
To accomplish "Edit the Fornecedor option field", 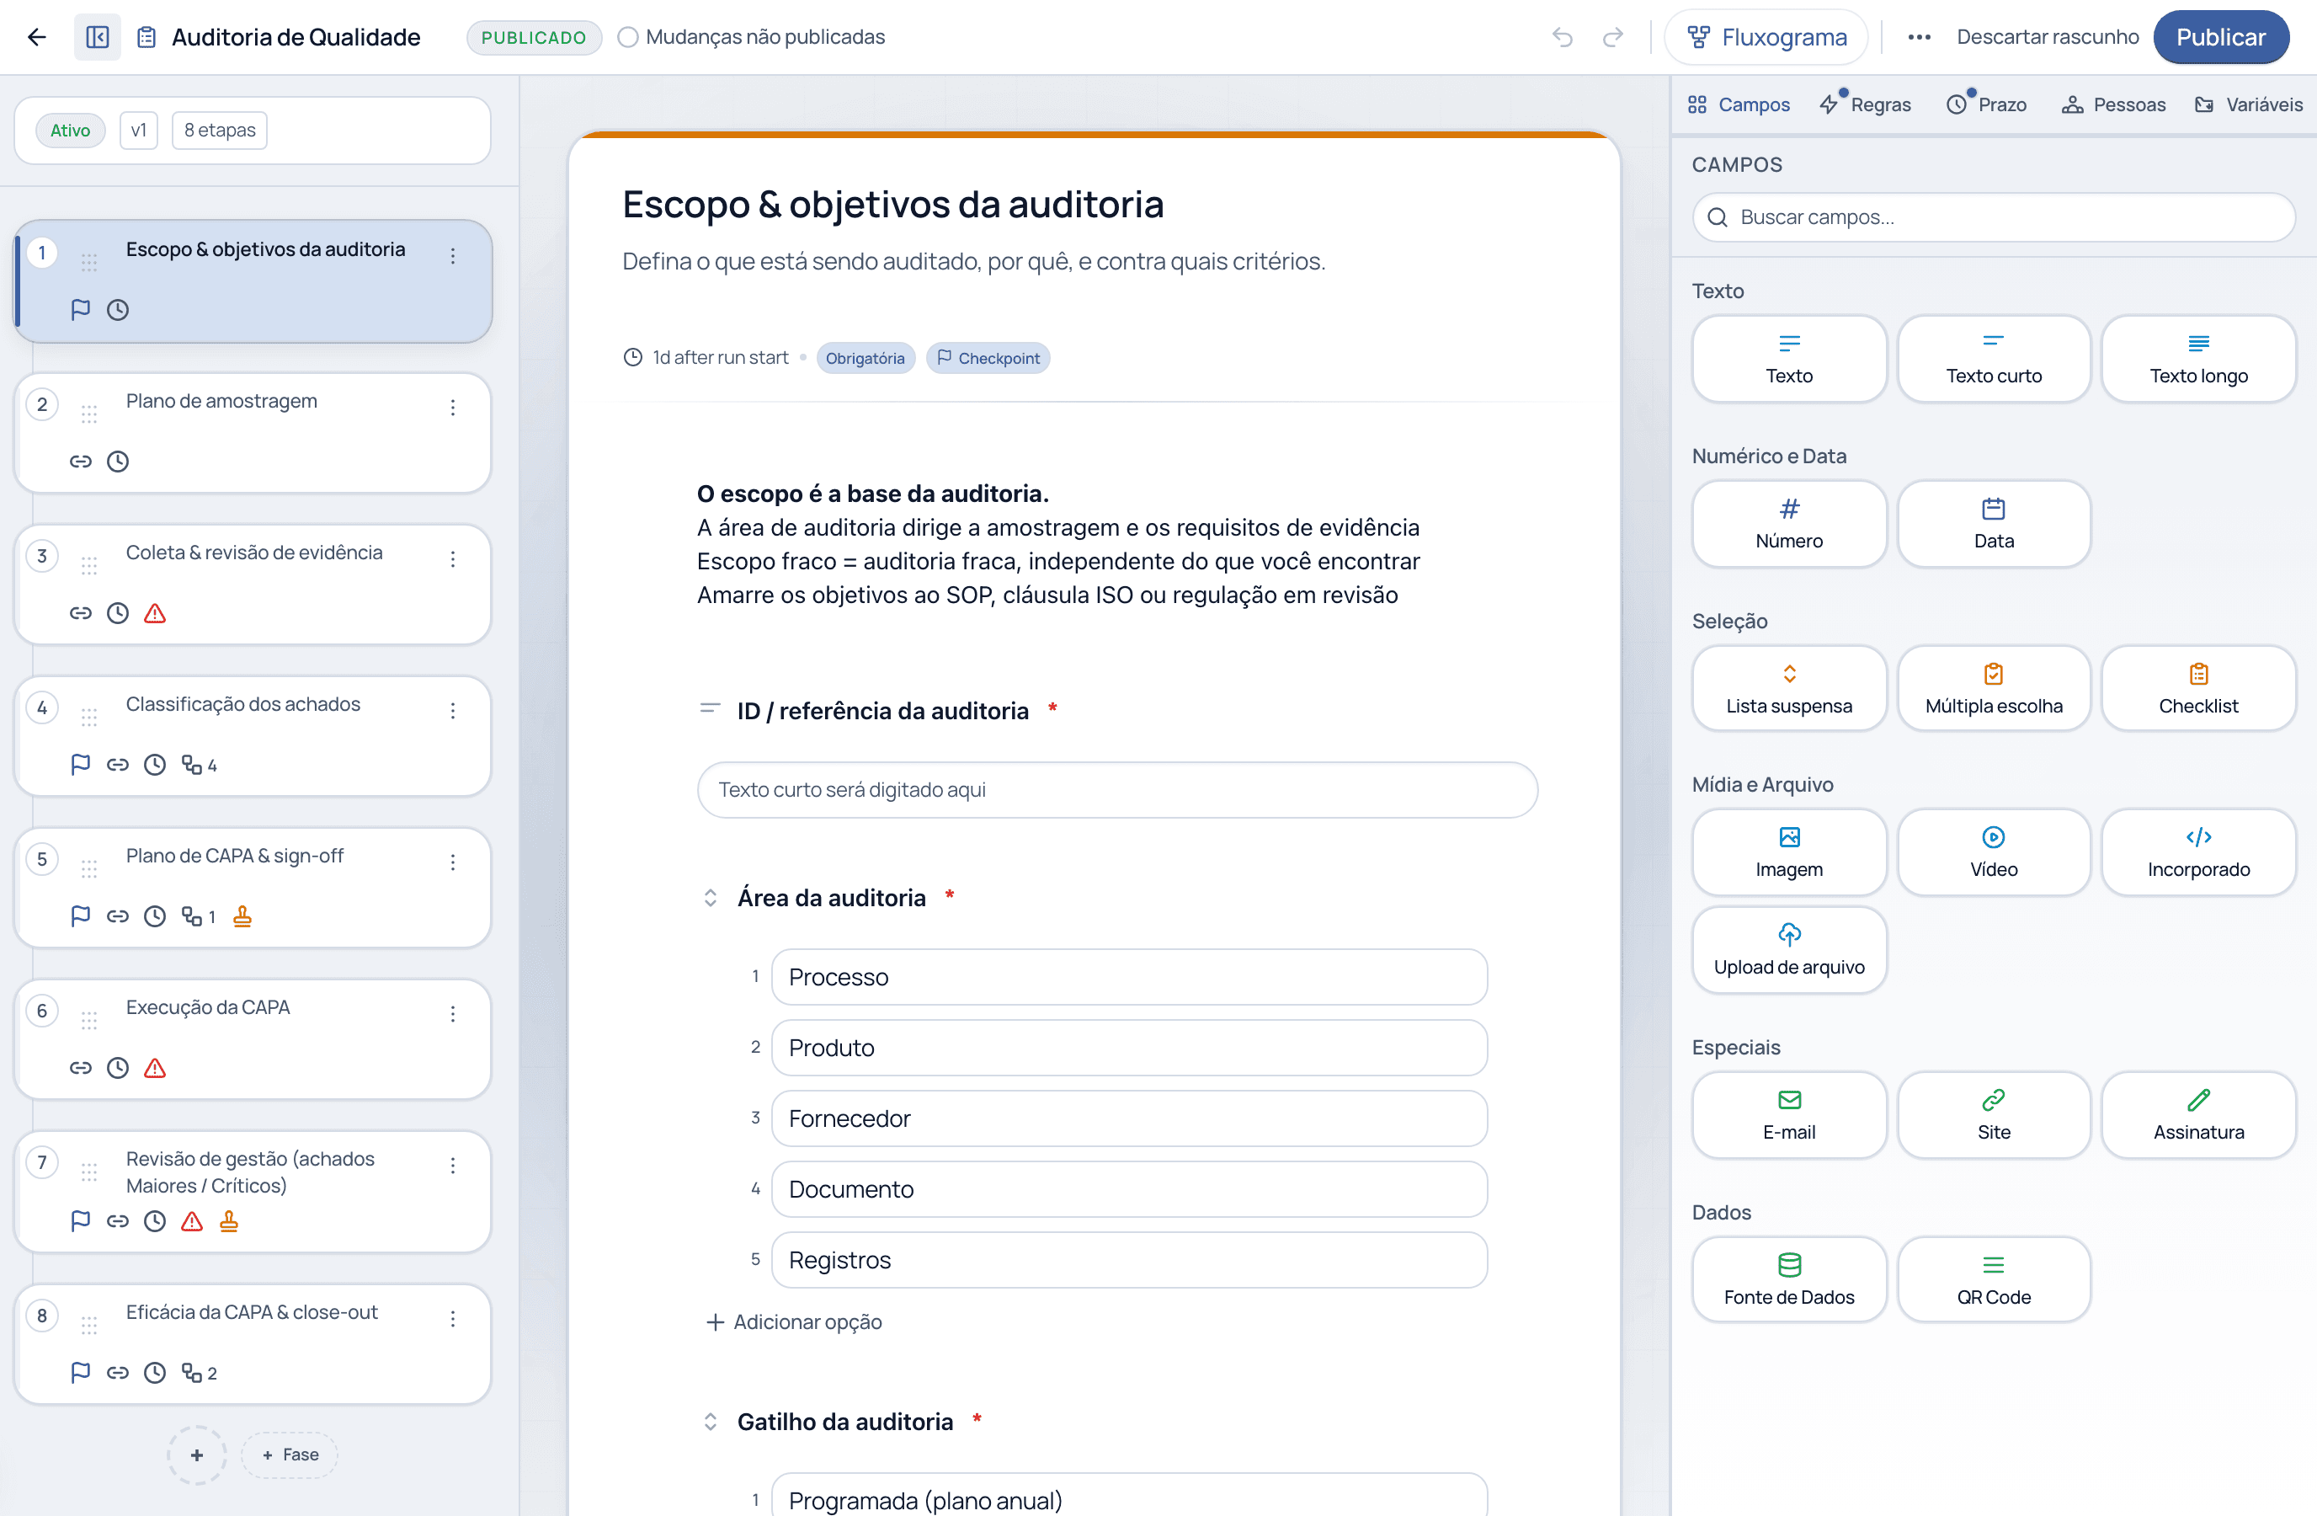I will click(1129, 1118).
